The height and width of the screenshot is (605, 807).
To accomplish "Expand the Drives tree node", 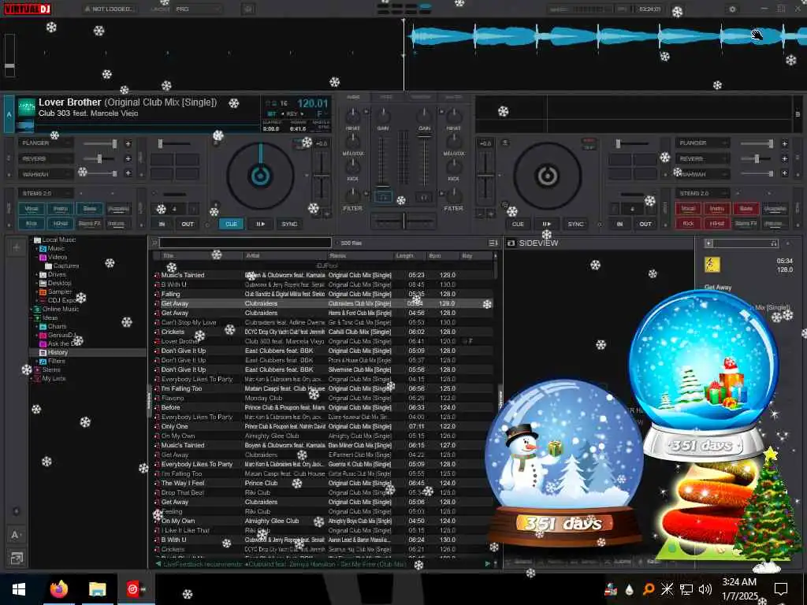I will point(36,275).
